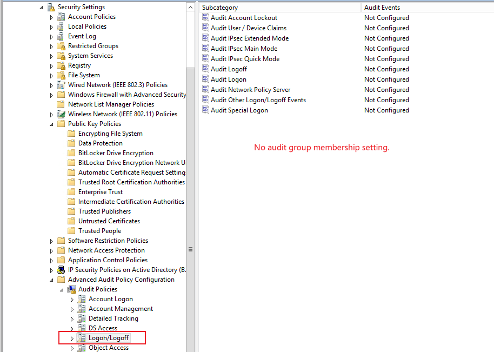
Task: Click the Local Policies icon
Action: [61, 27]
